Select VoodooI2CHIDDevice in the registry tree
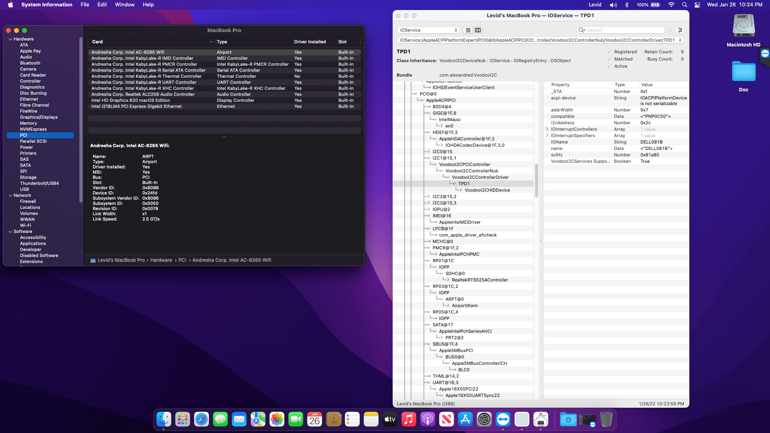770x433 pixels. (x=487, y=190)
